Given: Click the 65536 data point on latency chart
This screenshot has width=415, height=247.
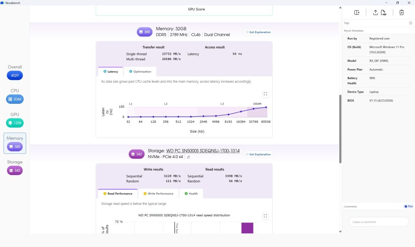Looking at the screenshot, I should [x=266, y=108].
